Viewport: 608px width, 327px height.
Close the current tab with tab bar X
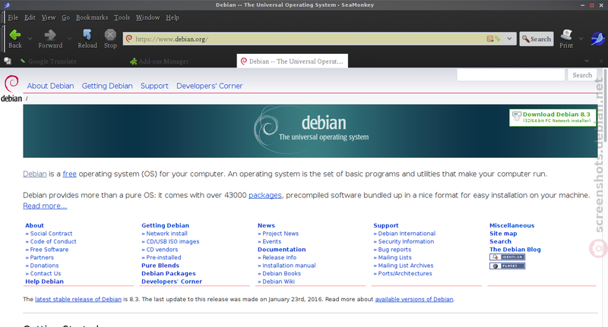pyautogui.click(x=601, y=61)
